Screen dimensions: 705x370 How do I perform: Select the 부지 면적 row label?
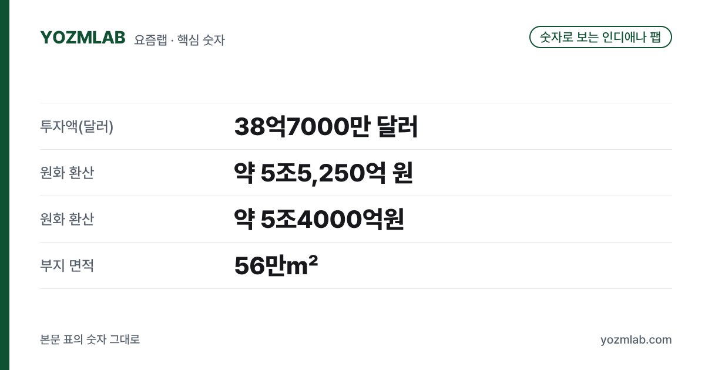67,265
